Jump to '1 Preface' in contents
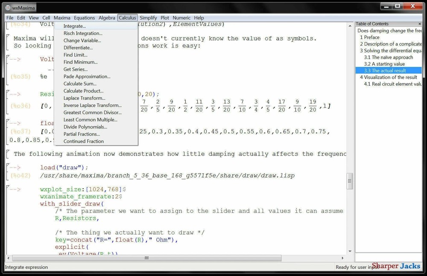The height and width of the screenshot is (276, 427). tap(369, 37)
